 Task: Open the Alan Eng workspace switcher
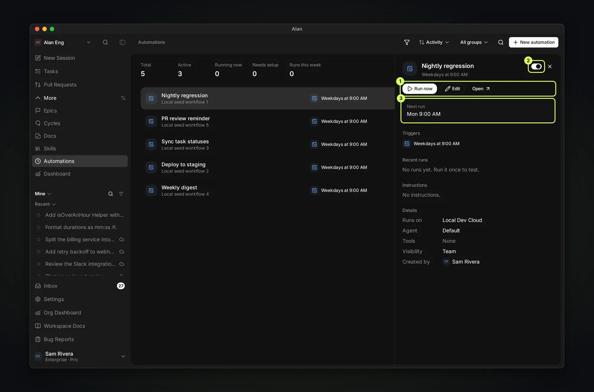[x=62, y=42]
